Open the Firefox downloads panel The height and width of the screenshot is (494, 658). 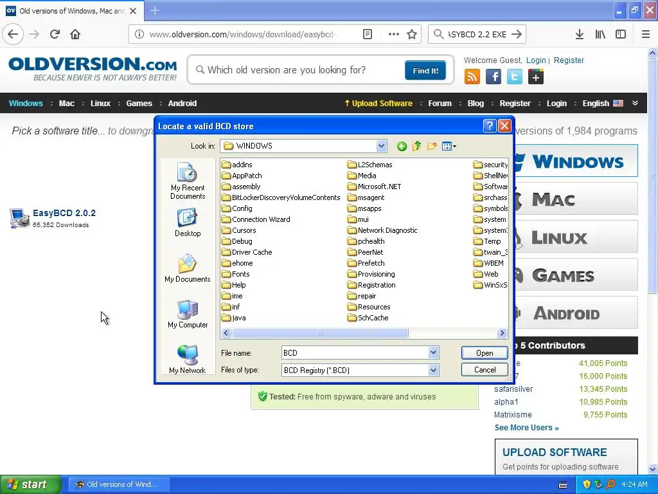(579, 35)
